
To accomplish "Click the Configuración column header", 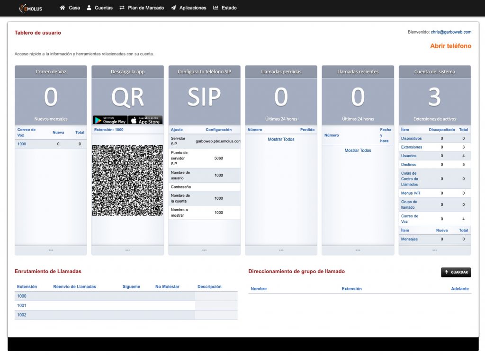I will (x=218, y=130).
